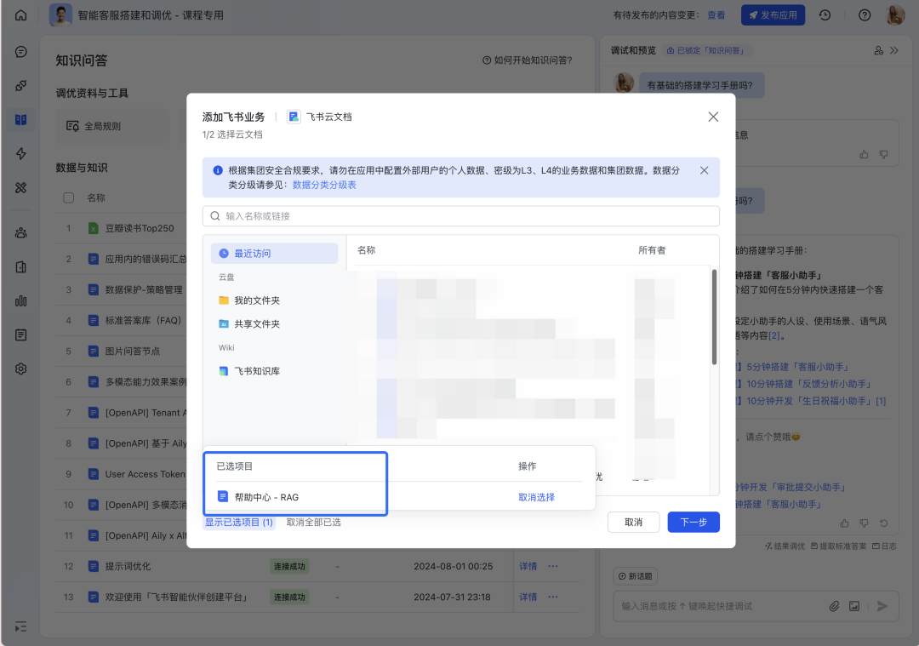Click thumbs down on last preview answer
Image resolution: width=919 pixels, height=646 pixels.
[x=864, y=523]
